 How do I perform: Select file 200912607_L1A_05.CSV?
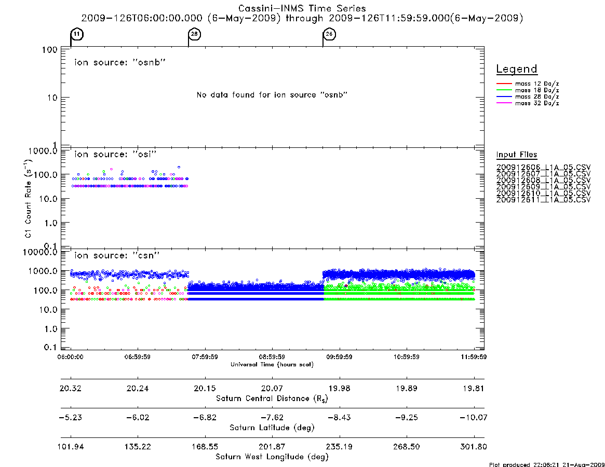[x=543, y=174]
